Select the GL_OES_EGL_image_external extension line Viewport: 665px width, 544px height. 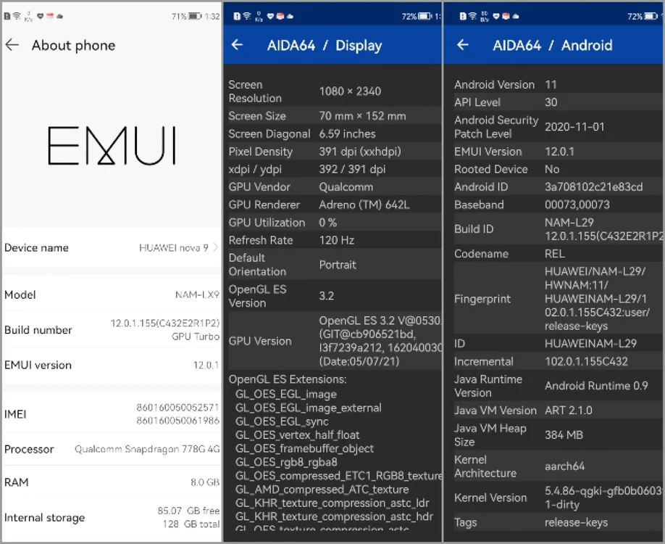pyautogui.click(x=309, y=408)
